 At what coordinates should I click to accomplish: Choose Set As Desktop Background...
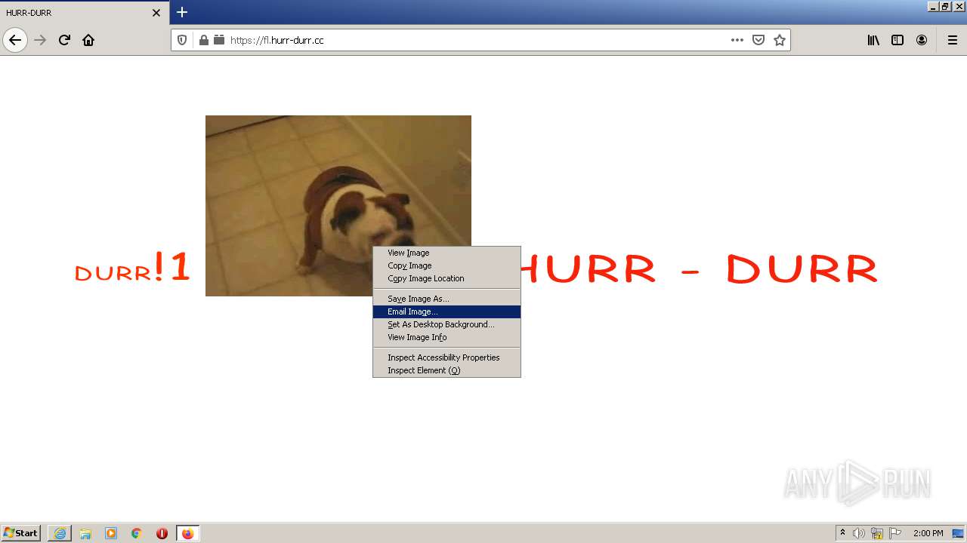(446, 324)
